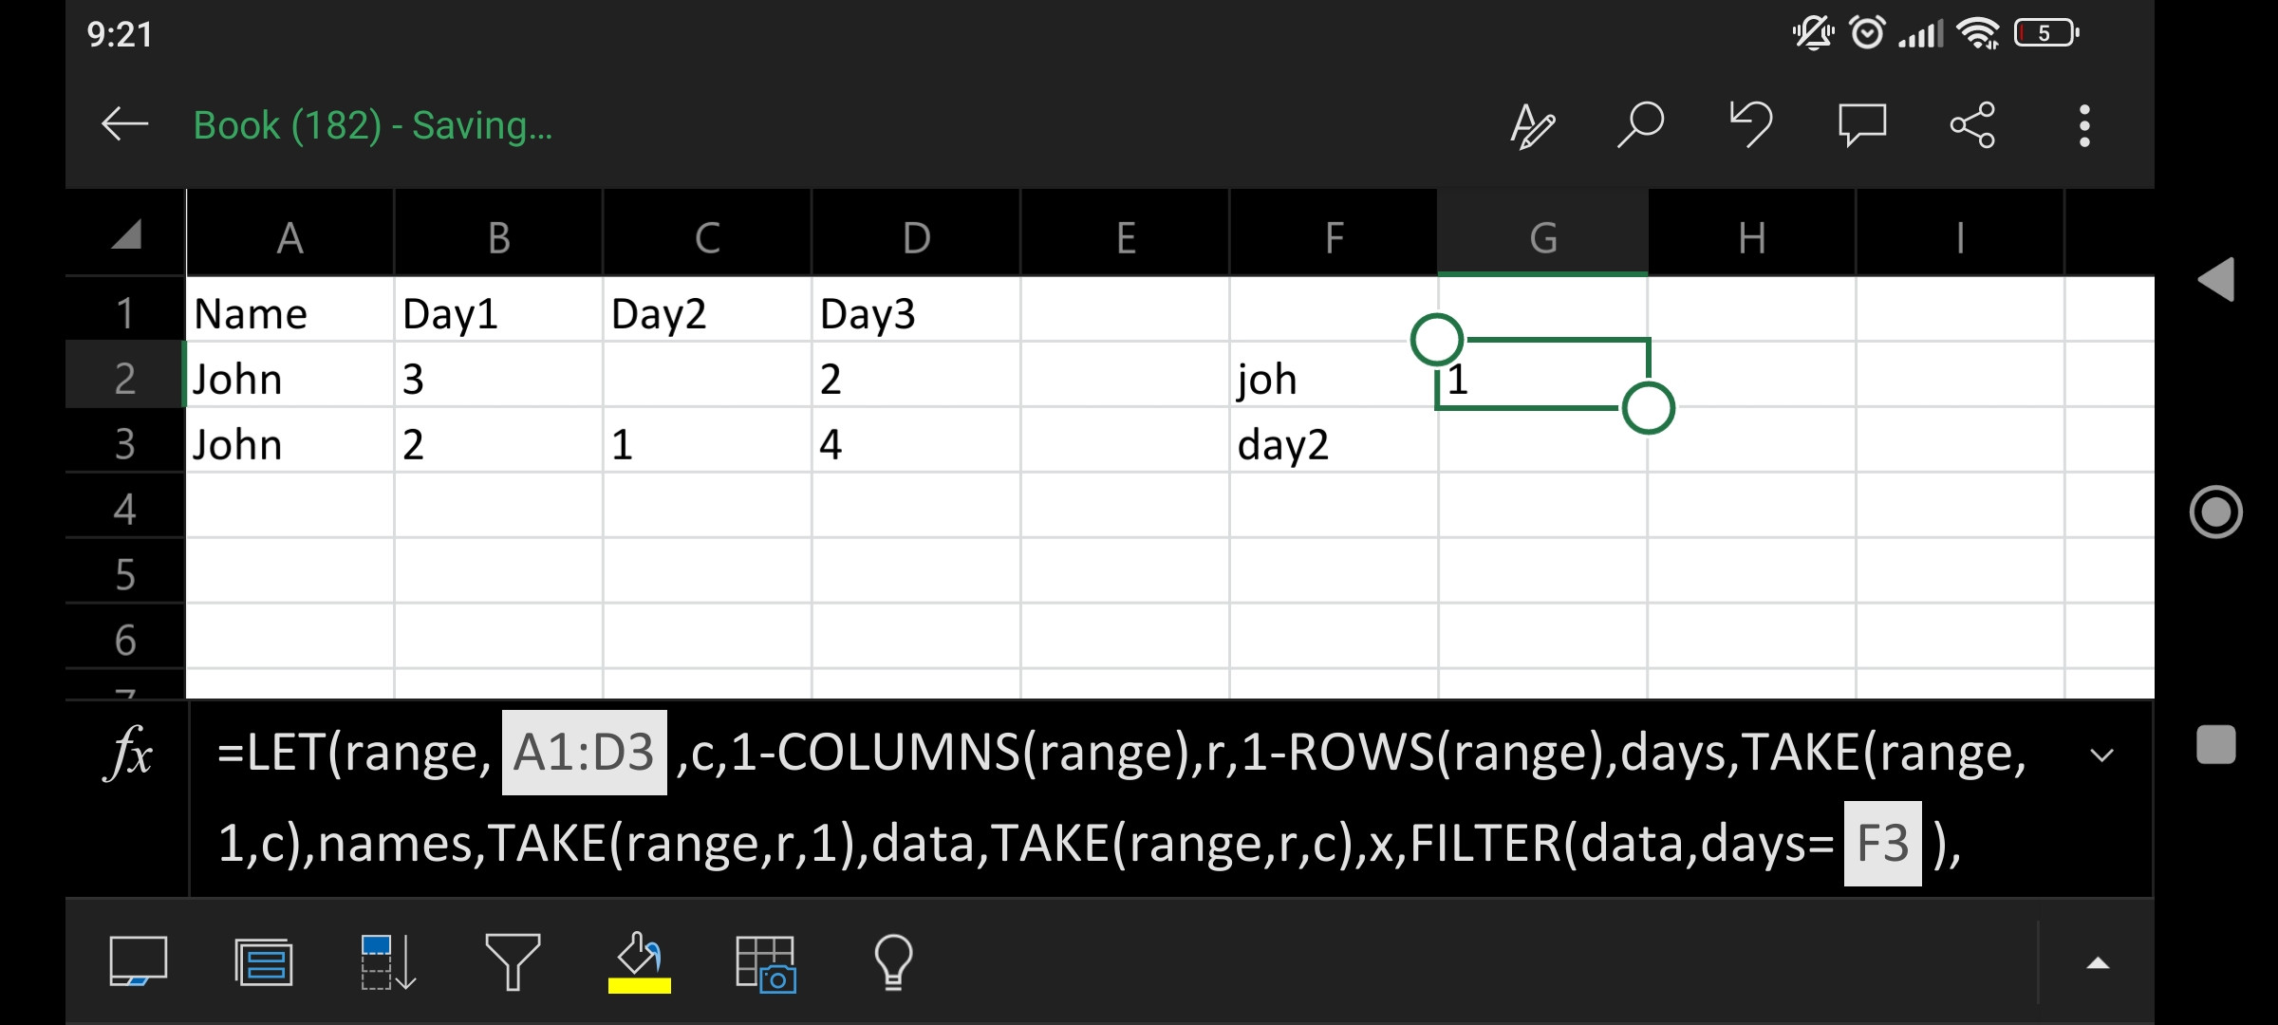
Task: Expand the formula bar chevron
Action: (2101, 755)
